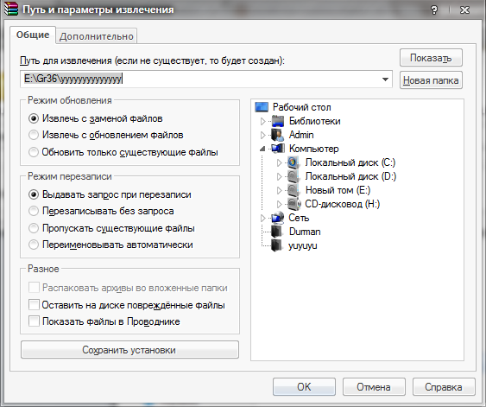Click the Duman folder icon
Image resolution: width=486 pixels, height=407 pixels.
277,232
